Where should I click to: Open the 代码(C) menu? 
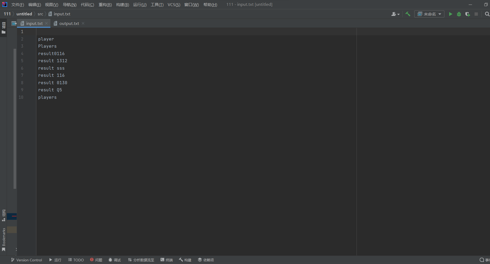[x=87, y=5]
